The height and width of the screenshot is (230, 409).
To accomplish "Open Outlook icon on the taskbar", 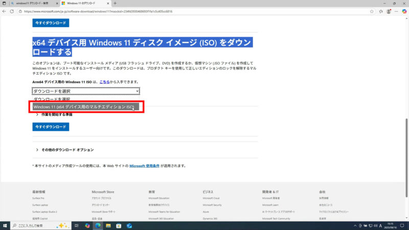I will [x=129, y=225].
